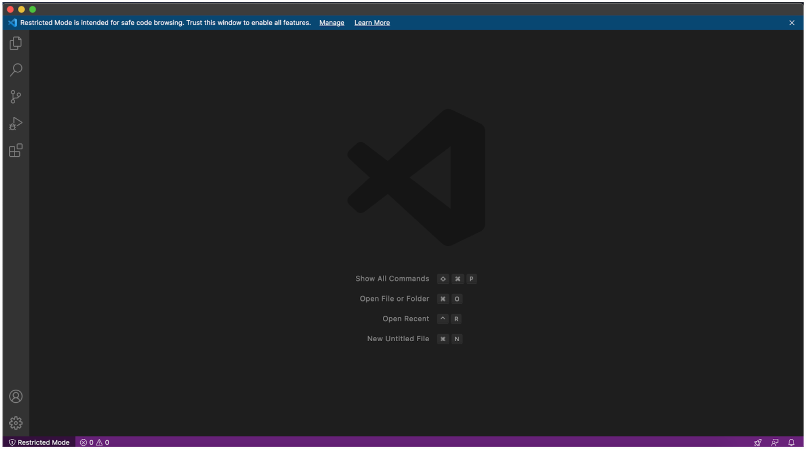This screenshot has width=806, height=449.
Task: Click the feedback icon in status bar
Action: (774, 442)
